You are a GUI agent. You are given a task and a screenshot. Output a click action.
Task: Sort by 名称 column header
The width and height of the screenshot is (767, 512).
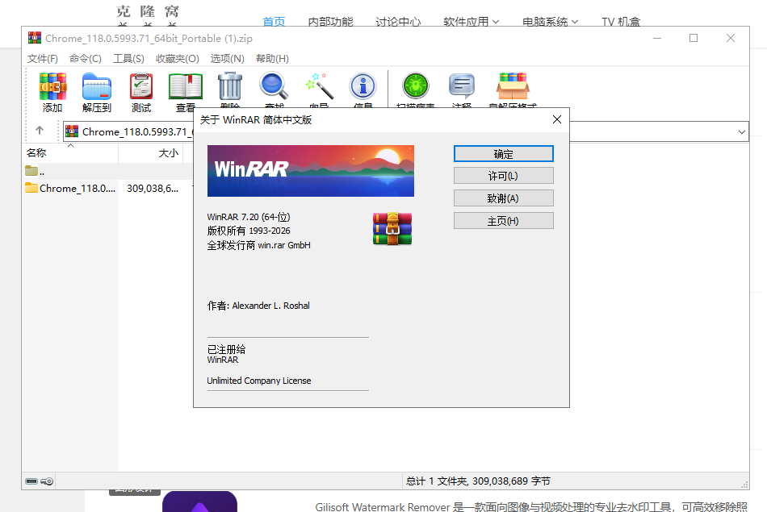[70, 153]
